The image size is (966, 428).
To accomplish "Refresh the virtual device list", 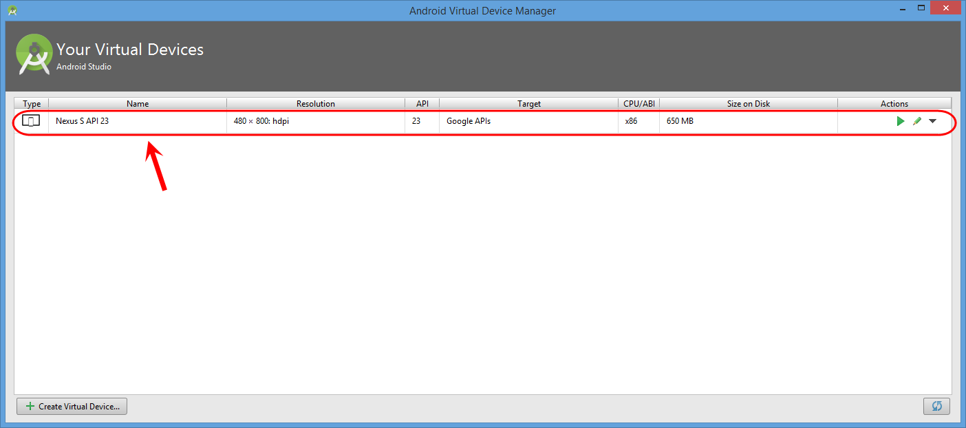I will 936,406.
